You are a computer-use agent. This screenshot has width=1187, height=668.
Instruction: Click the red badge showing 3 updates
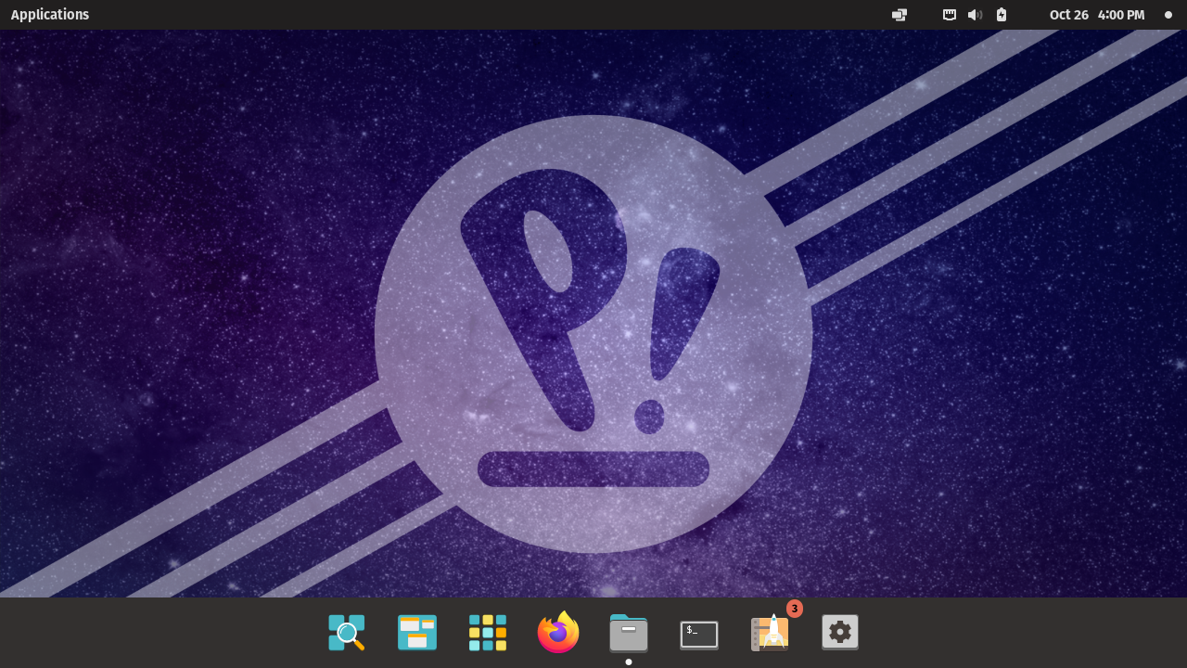tap(795, 609)
